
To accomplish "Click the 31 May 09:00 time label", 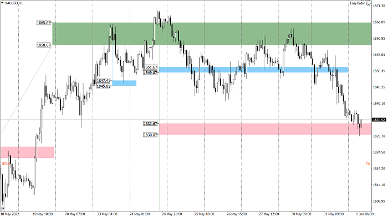I will (334, 214).
